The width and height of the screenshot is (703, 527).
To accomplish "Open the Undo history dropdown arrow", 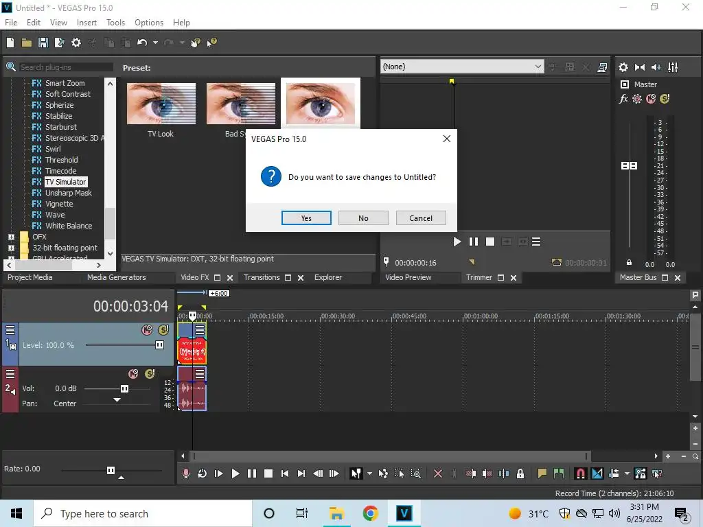I will pyautogui.click(x=155, y=43).
